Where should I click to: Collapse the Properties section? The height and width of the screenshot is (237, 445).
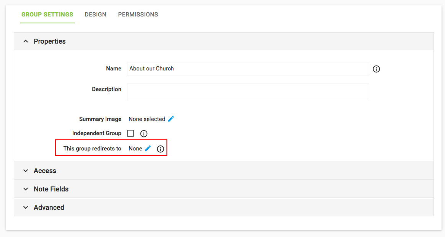pos(26,41)
